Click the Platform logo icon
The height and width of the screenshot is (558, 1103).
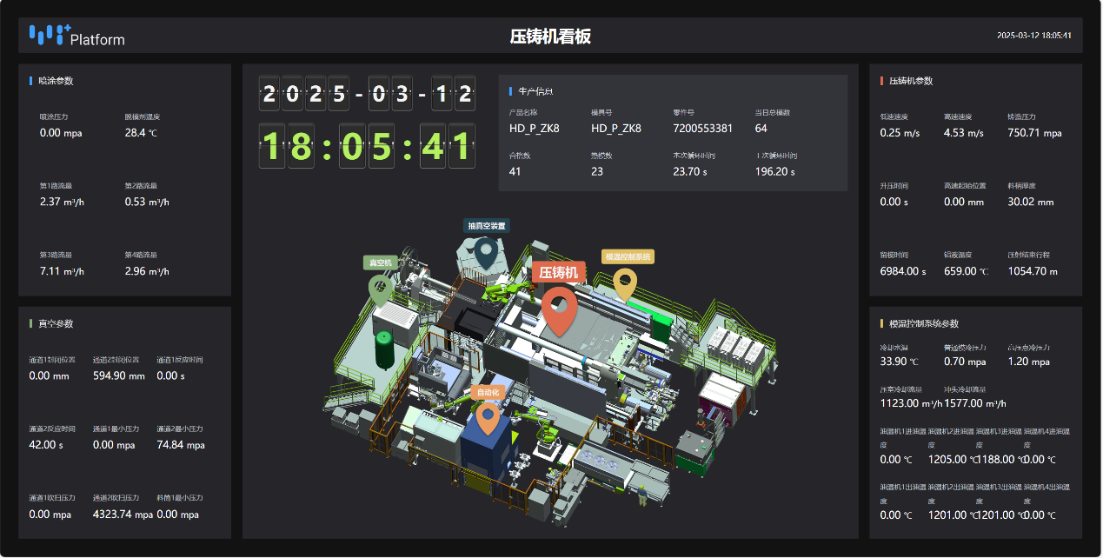50,35
